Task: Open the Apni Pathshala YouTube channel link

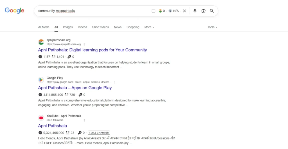Action: 53,126
